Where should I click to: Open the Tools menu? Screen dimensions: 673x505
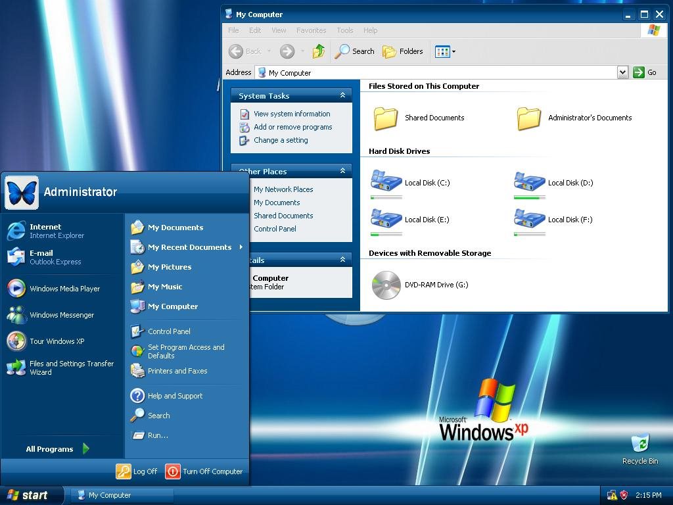tap(344, 30)
